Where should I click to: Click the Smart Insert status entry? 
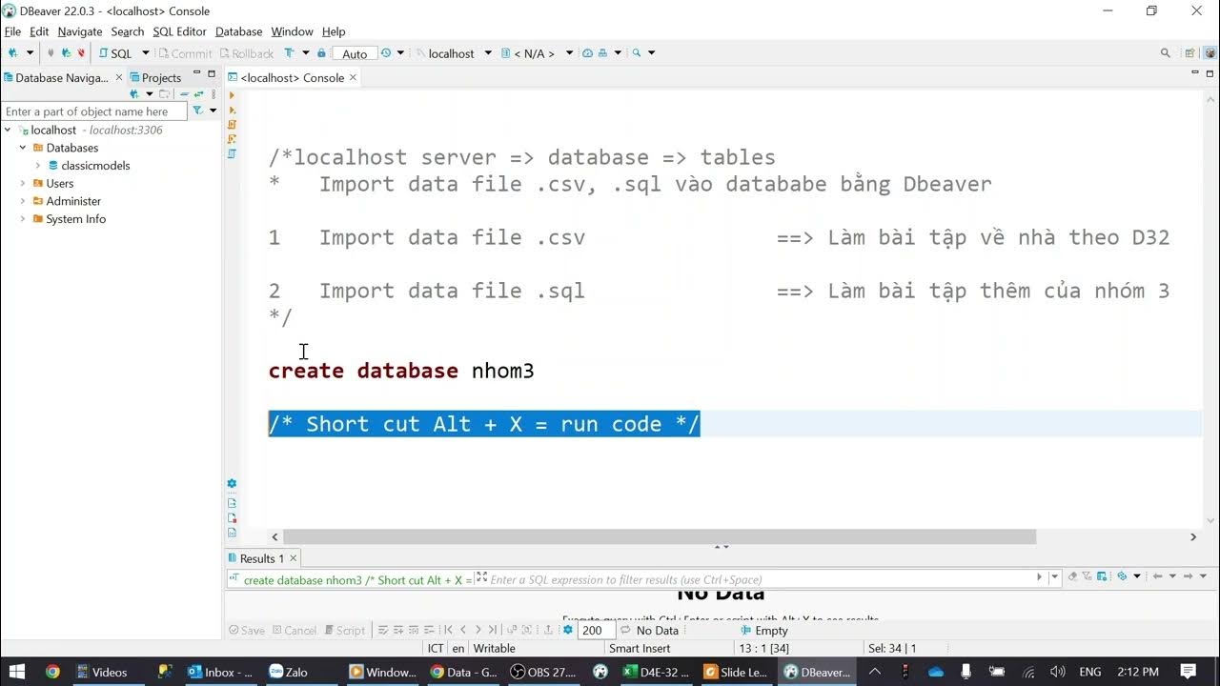coord(640,648)
